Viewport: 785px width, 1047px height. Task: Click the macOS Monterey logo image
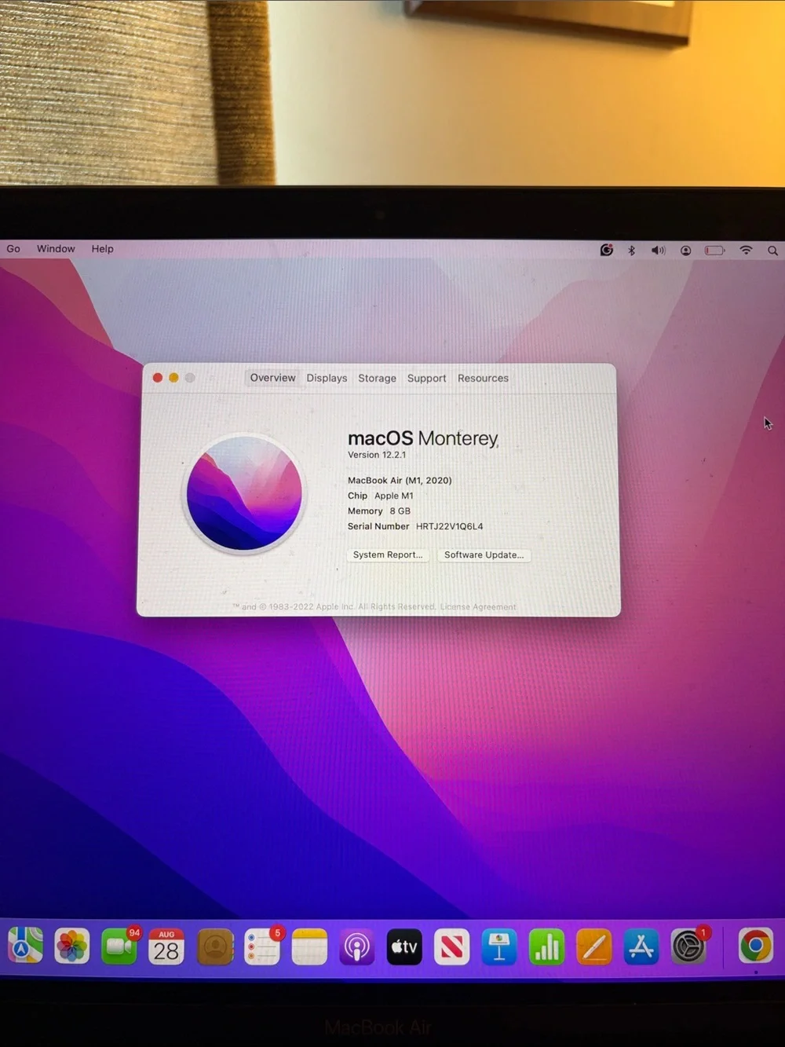[x=244, y=493]
